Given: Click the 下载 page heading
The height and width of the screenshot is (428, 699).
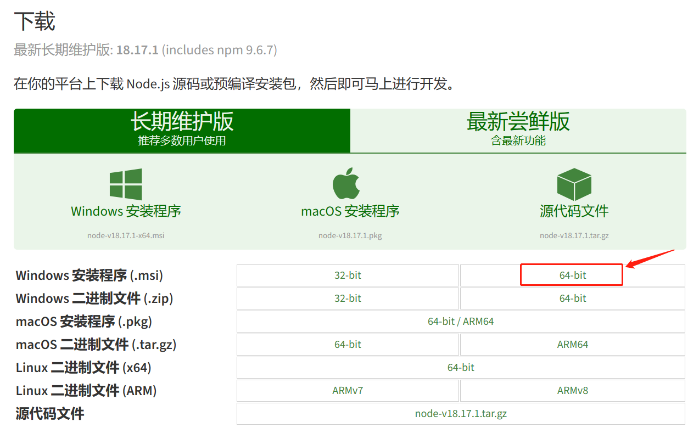Looking at the screenshot, I should click(x=35, y=22).
